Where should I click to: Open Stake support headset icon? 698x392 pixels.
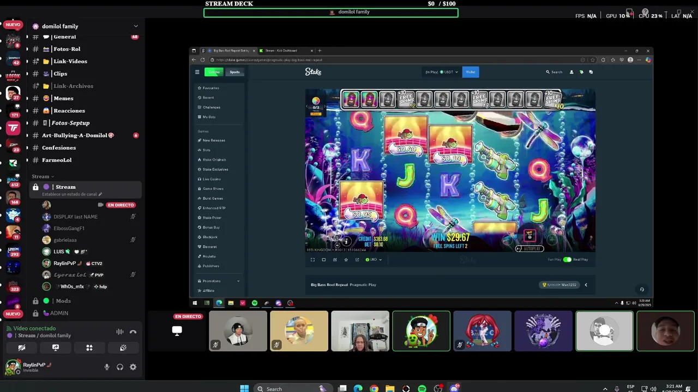tap(642, 290)
